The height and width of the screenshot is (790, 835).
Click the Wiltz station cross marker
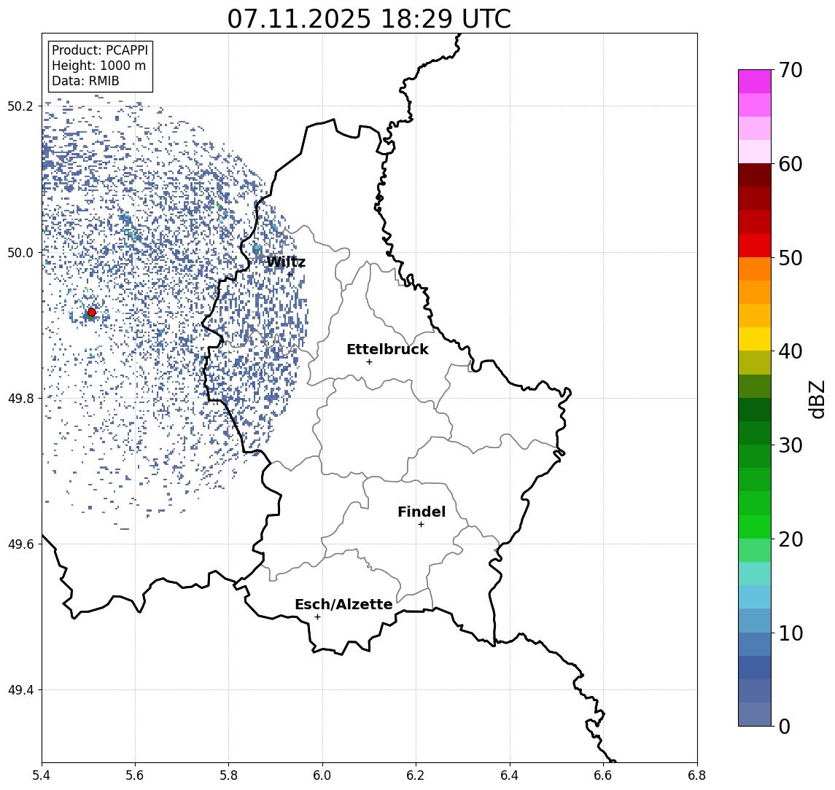(290, 275)
